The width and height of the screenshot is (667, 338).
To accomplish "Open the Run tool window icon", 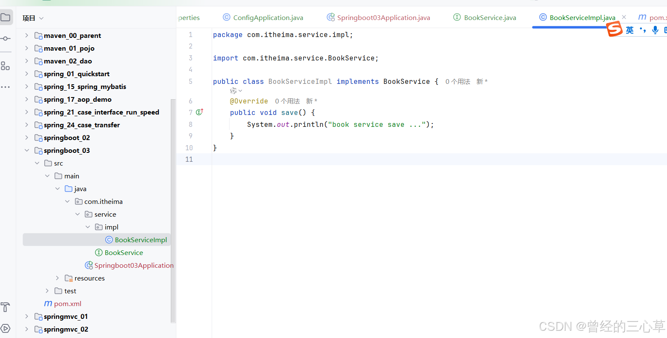I will (5, 328).
